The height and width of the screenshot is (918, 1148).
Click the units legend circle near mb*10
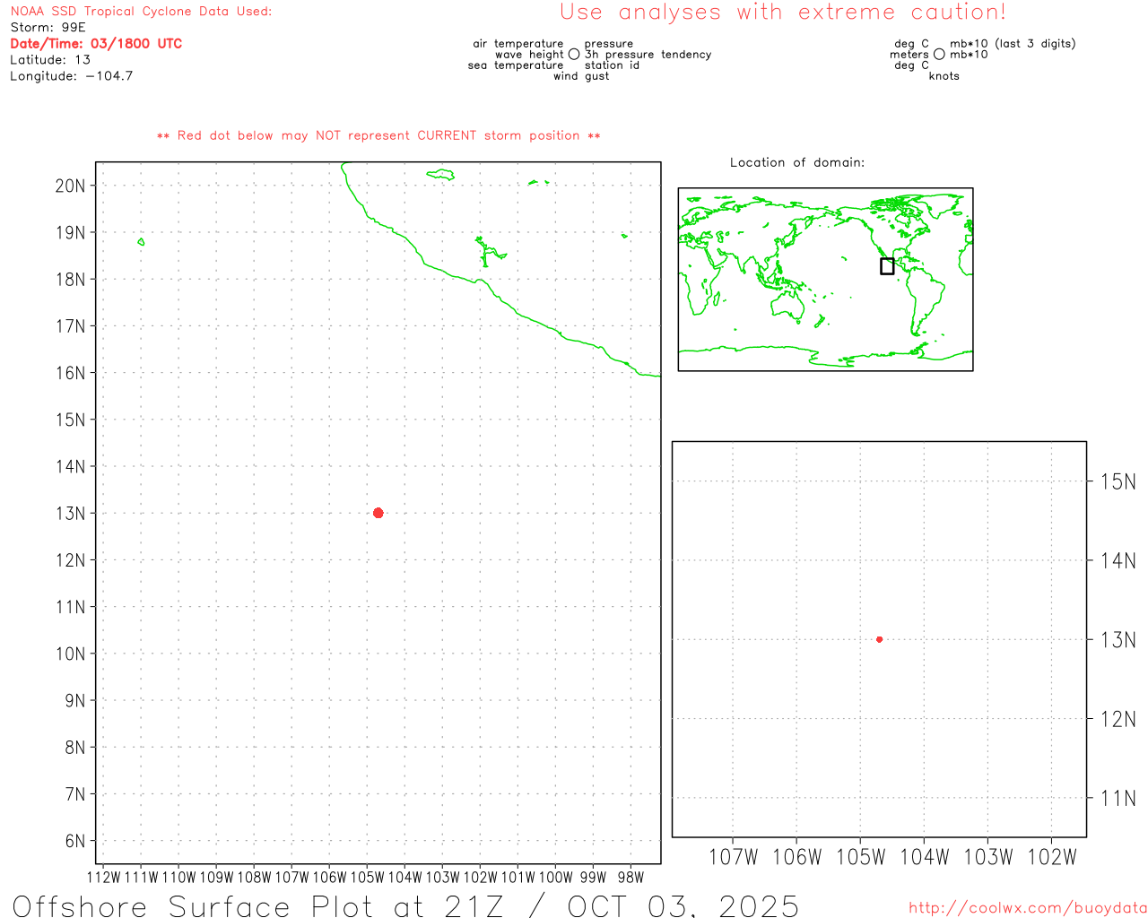point(939,55)
